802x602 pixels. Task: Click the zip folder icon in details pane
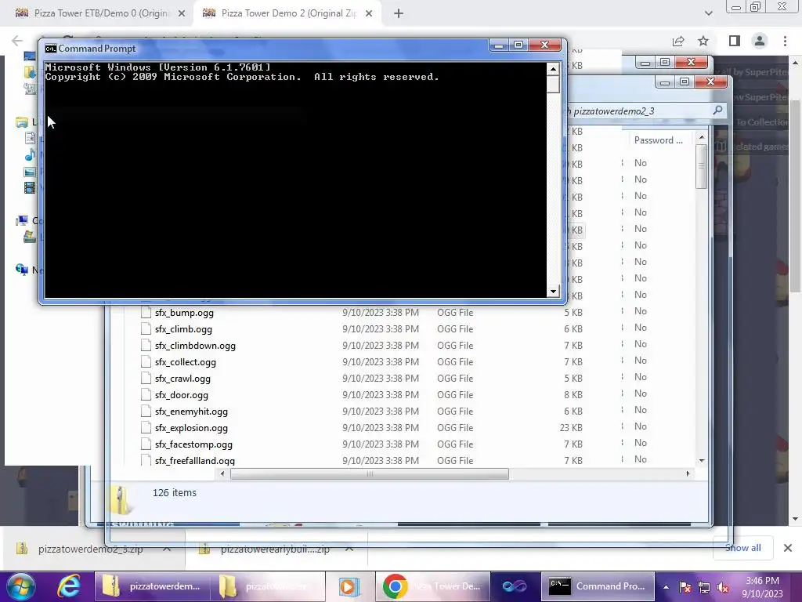[x=121, y=499]
